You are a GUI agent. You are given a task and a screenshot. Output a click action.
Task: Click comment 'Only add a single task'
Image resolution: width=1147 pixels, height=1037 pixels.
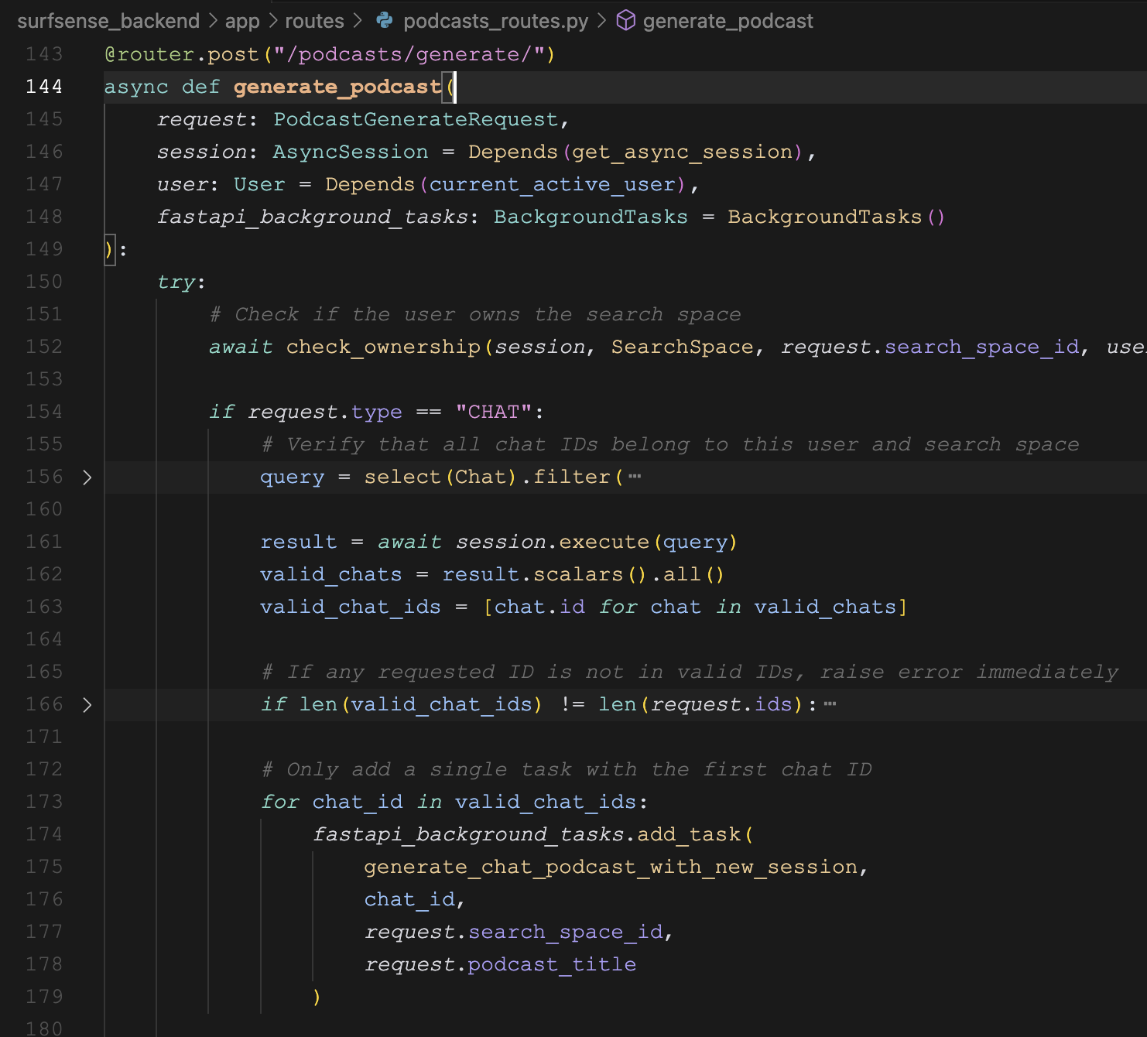coord(567,769)
